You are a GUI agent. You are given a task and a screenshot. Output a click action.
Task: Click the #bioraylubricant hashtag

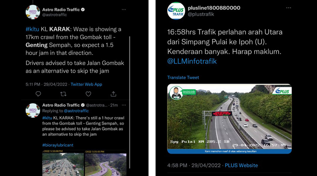pyautogui.click(x=58, y=145)
